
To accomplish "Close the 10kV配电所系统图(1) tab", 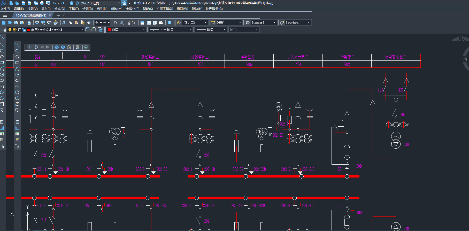I will [x=50, y=15].
